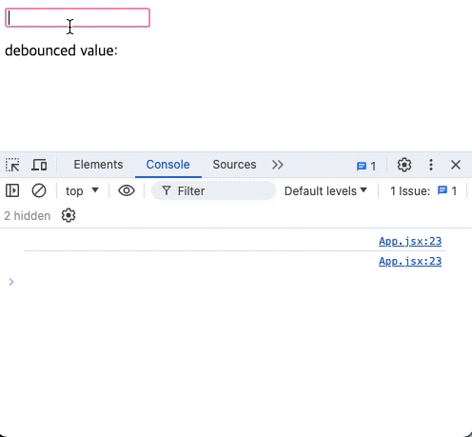This screenshot has height=437, width=472.
Task: Switch to the Elements tab
Action: (x=98, y=165)
